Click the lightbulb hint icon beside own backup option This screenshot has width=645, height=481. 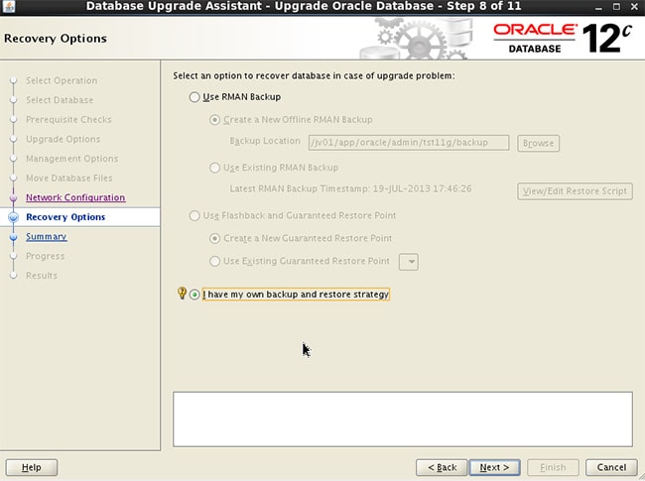coord(182,294)
